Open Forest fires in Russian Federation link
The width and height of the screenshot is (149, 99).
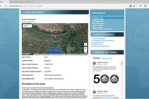tap(103, 41)
